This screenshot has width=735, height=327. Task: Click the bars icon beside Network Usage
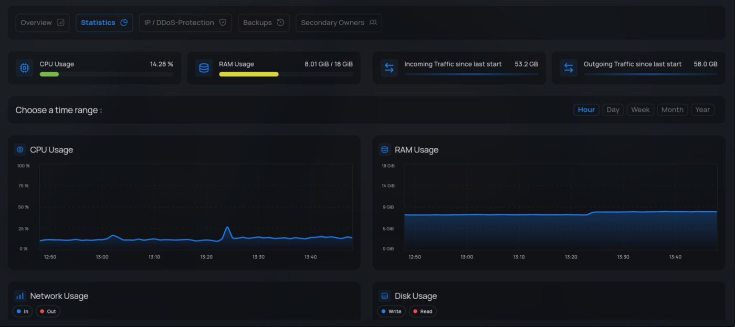[20, 296]
